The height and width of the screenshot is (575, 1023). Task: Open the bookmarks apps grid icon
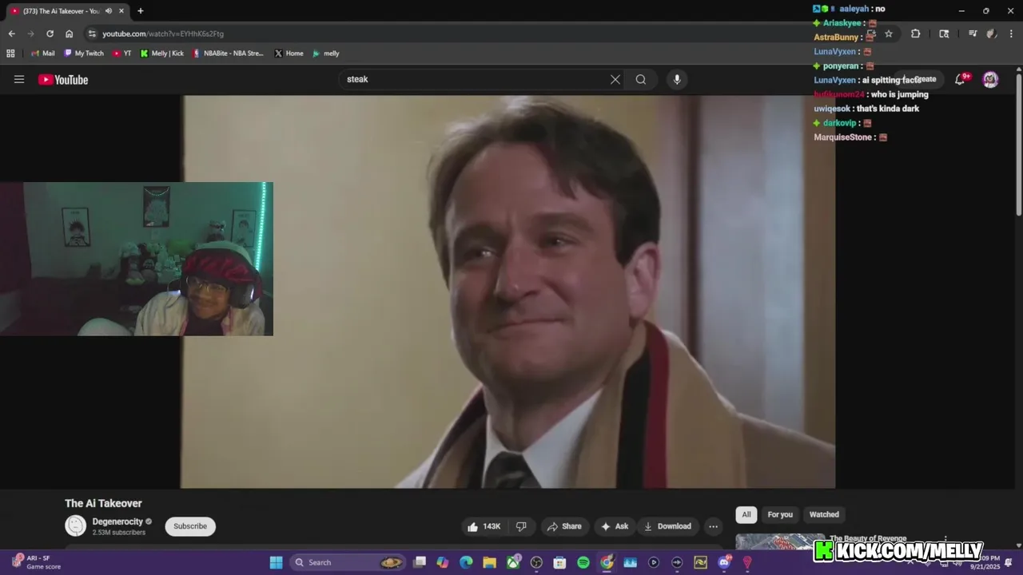coord(10,54)
